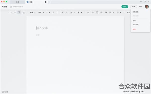
Task: Click the 无标题 document title
Action: [x=5, y=6]
